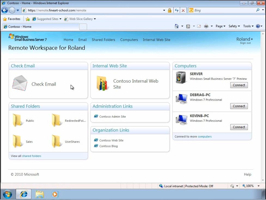Screen dimensions: 266x200
Task: Open the Tools menu
Action: [x=248, y=26]
